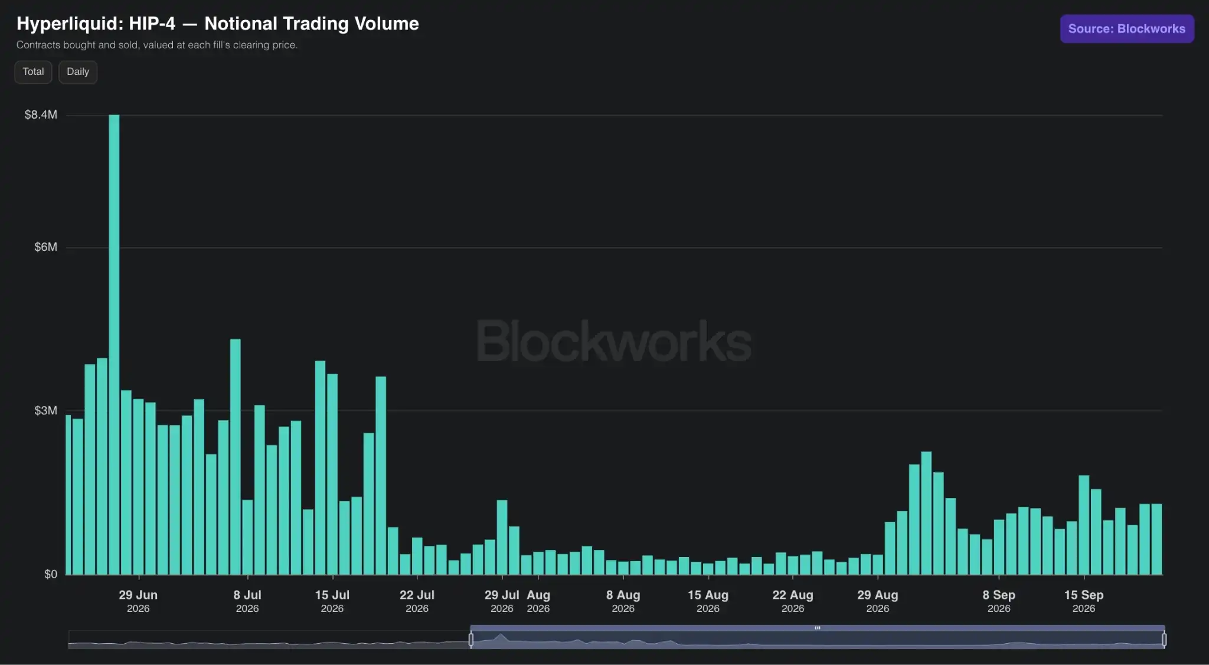This screenshot has height=665, width=1209.
Task: Click the chart title Hyperliquid HIP-4
Action: [218, 24]
